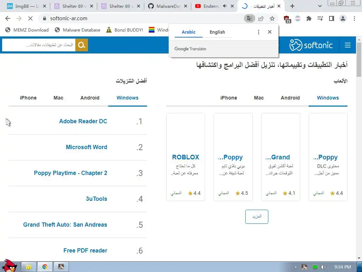Click the Angry Birds start button
The width and height of the screenshot is (362, 272).
coord(9,266)
